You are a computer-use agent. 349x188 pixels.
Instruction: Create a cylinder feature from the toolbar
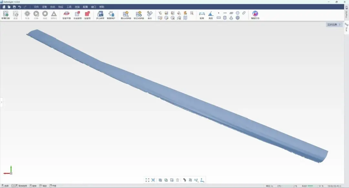tap(225, 18)
